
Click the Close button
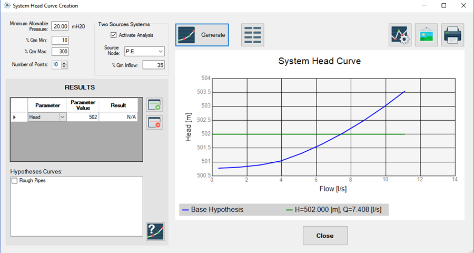pos(325,236)
